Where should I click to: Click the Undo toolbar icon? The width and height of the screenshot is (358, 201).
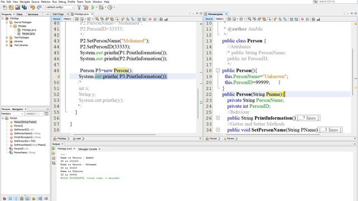(32, 7)
